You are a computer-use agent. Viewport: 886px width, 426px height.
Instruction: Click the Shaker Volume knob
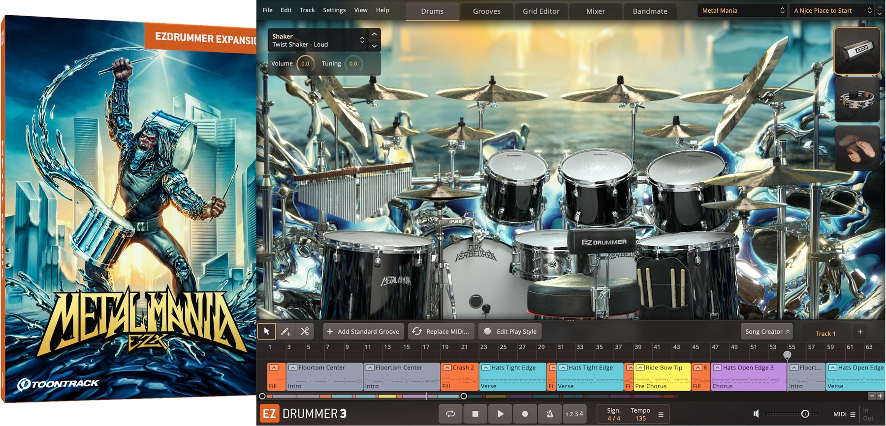pos(305,64)
